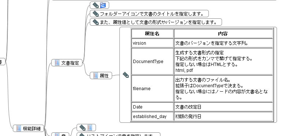Click the filename table cell
This screenshot has height=136, width=292.
[152, 88]
